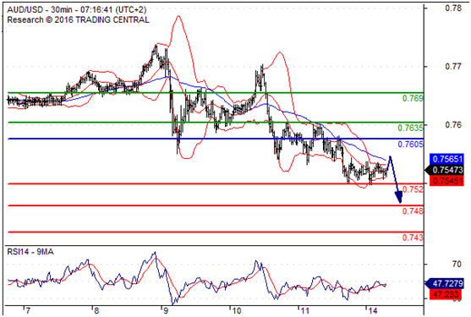Screen dimensions: 471x317
Task: Click the 70 level on RSI axis
Action: [457, 264]
